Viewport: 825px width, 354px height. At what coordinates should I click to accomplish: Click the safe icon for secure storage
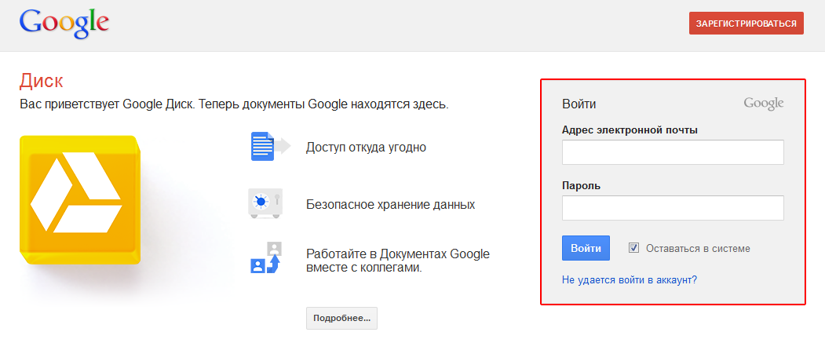tap(265, 203)
